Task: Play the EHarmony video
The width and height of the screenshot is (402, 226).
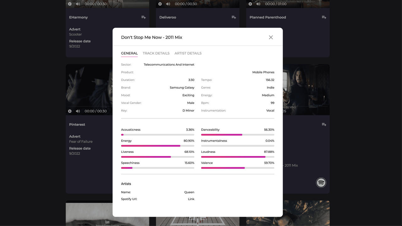Action: (x=70, y=4)
